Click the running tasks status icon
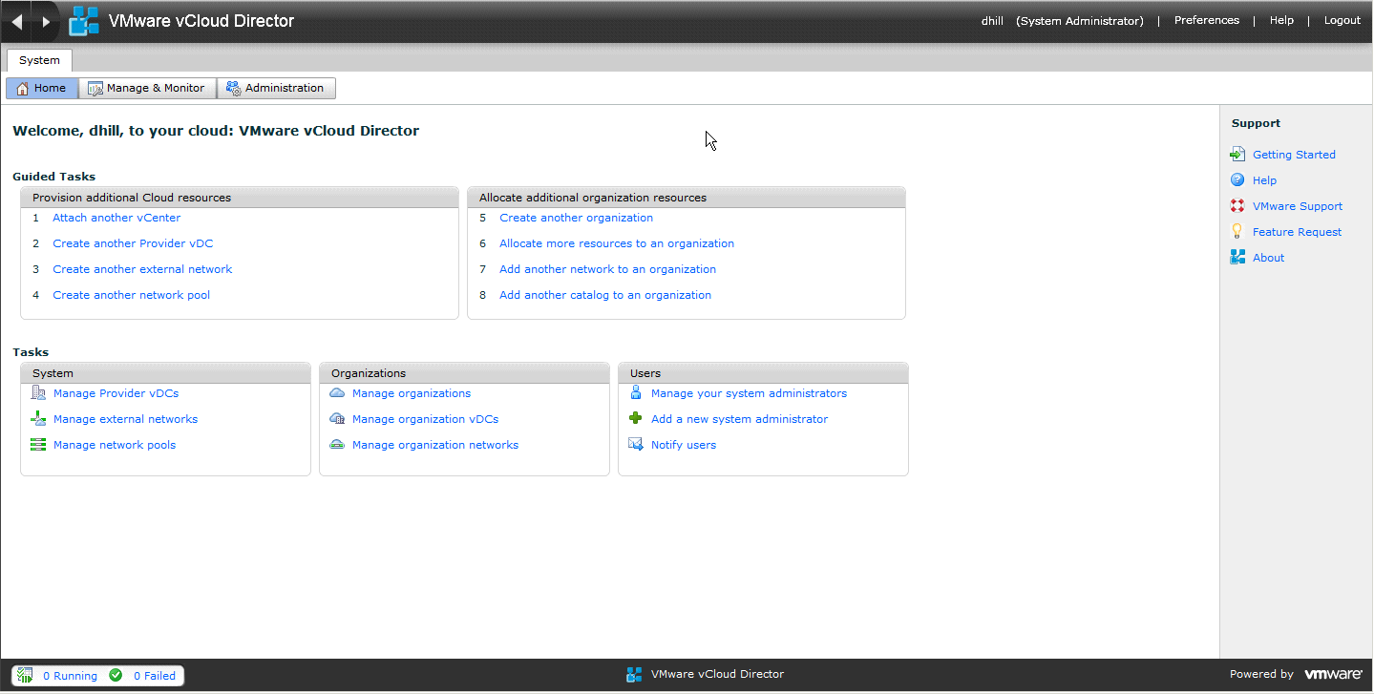1374x694 pixels. [x=25, y=676]
